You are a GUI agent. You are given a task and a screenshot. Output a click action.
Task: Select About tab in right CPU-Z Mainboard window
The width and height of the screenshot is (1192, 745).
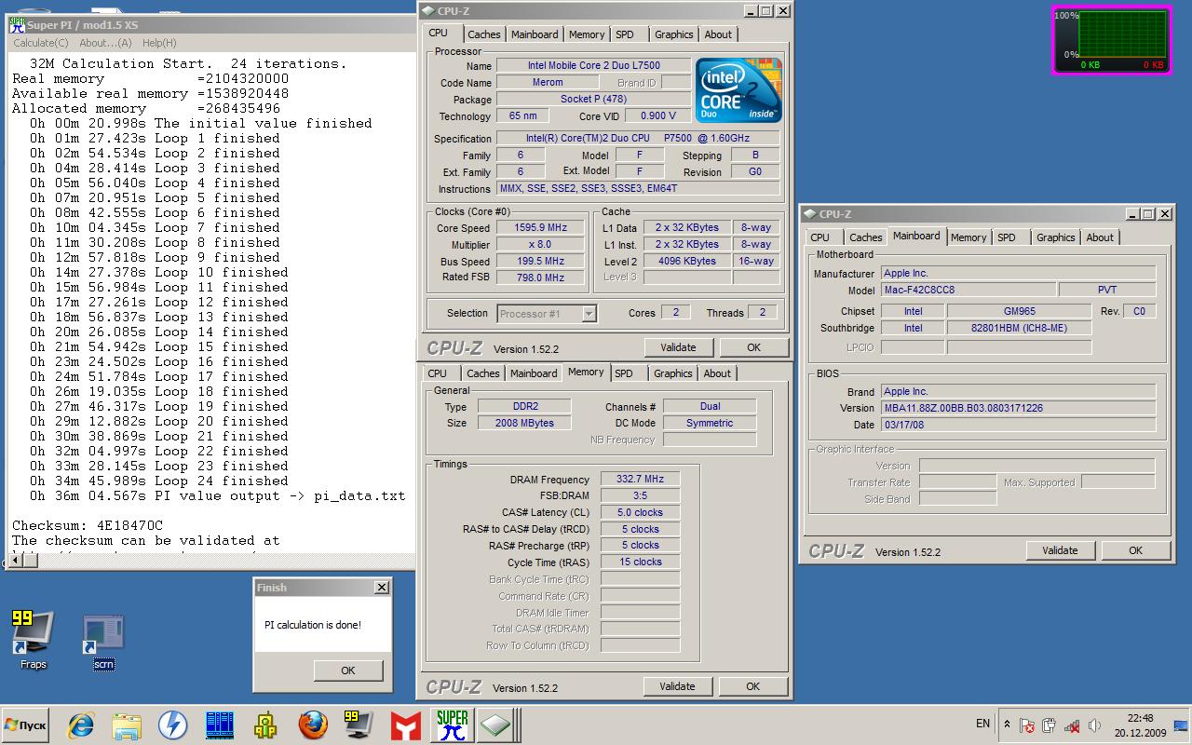click(1100, 237)
